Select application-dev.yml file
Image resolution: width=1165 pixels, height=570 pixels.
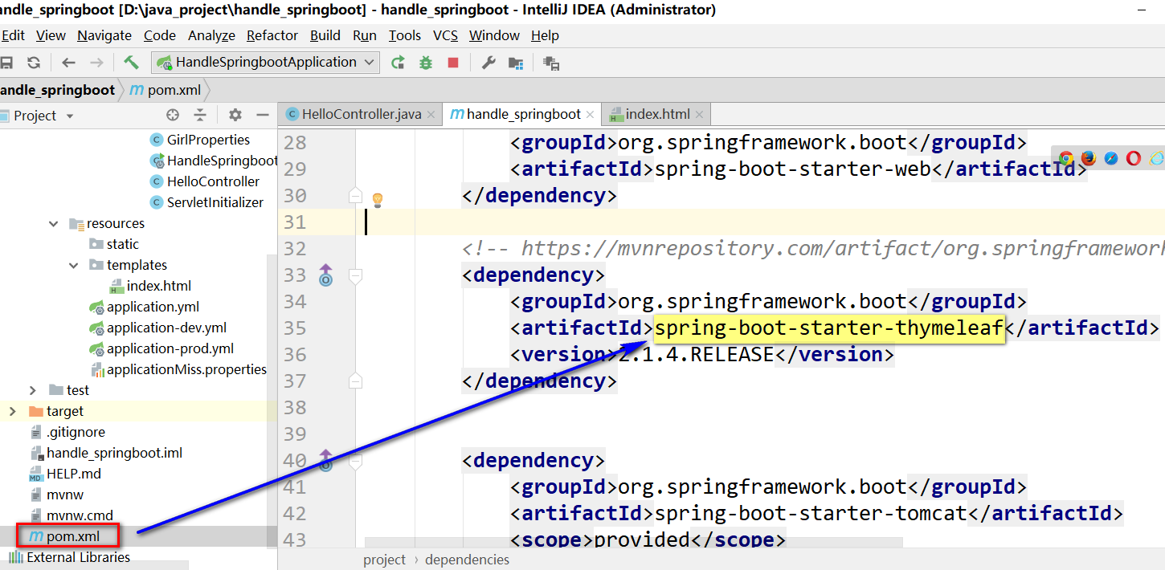coord(158,328)
